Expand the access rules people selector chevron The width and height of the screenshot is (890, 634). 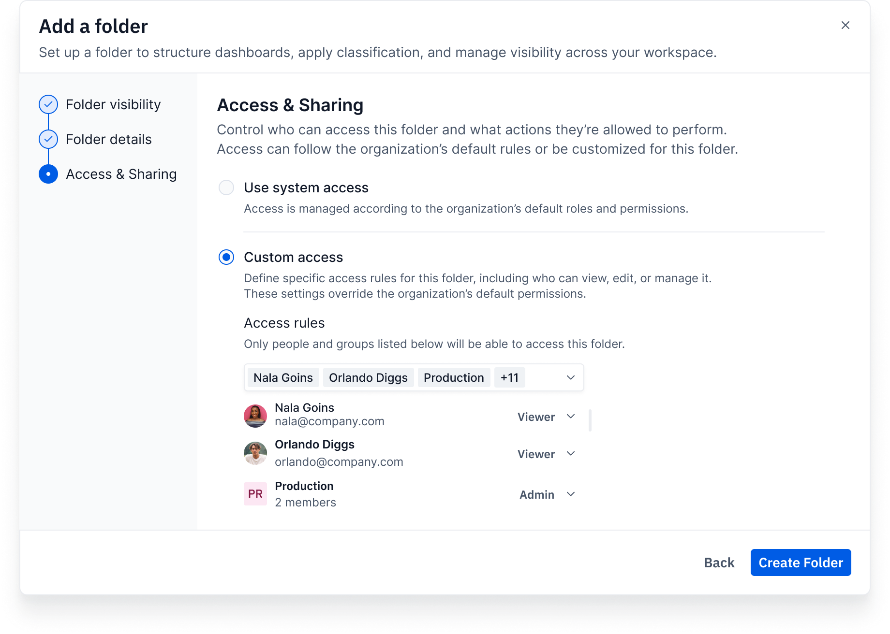571,377
